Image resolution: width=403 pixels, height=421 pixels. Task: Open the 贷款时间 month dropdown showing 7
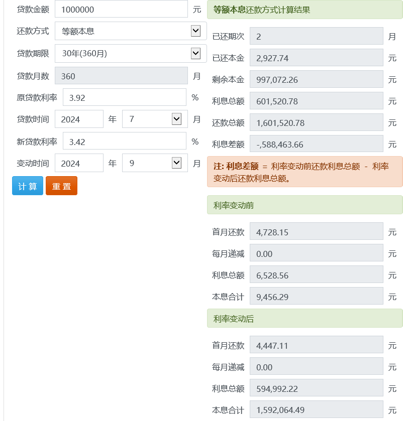(x=155, y=119)
